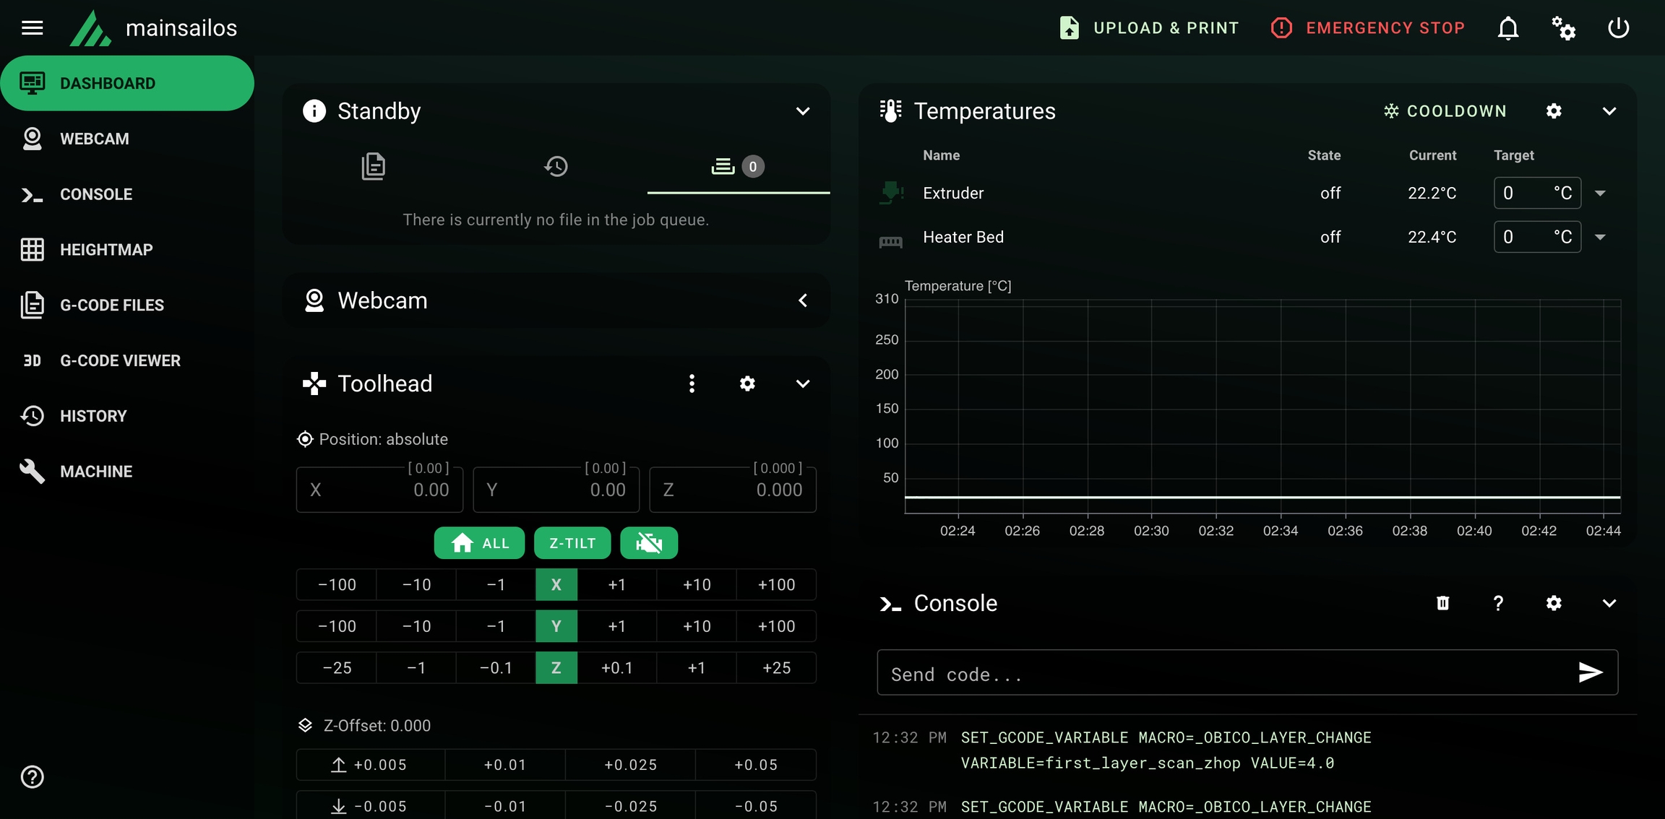Open the notifications bell
The image size is (1665, 819).
tap(1507, 28)
